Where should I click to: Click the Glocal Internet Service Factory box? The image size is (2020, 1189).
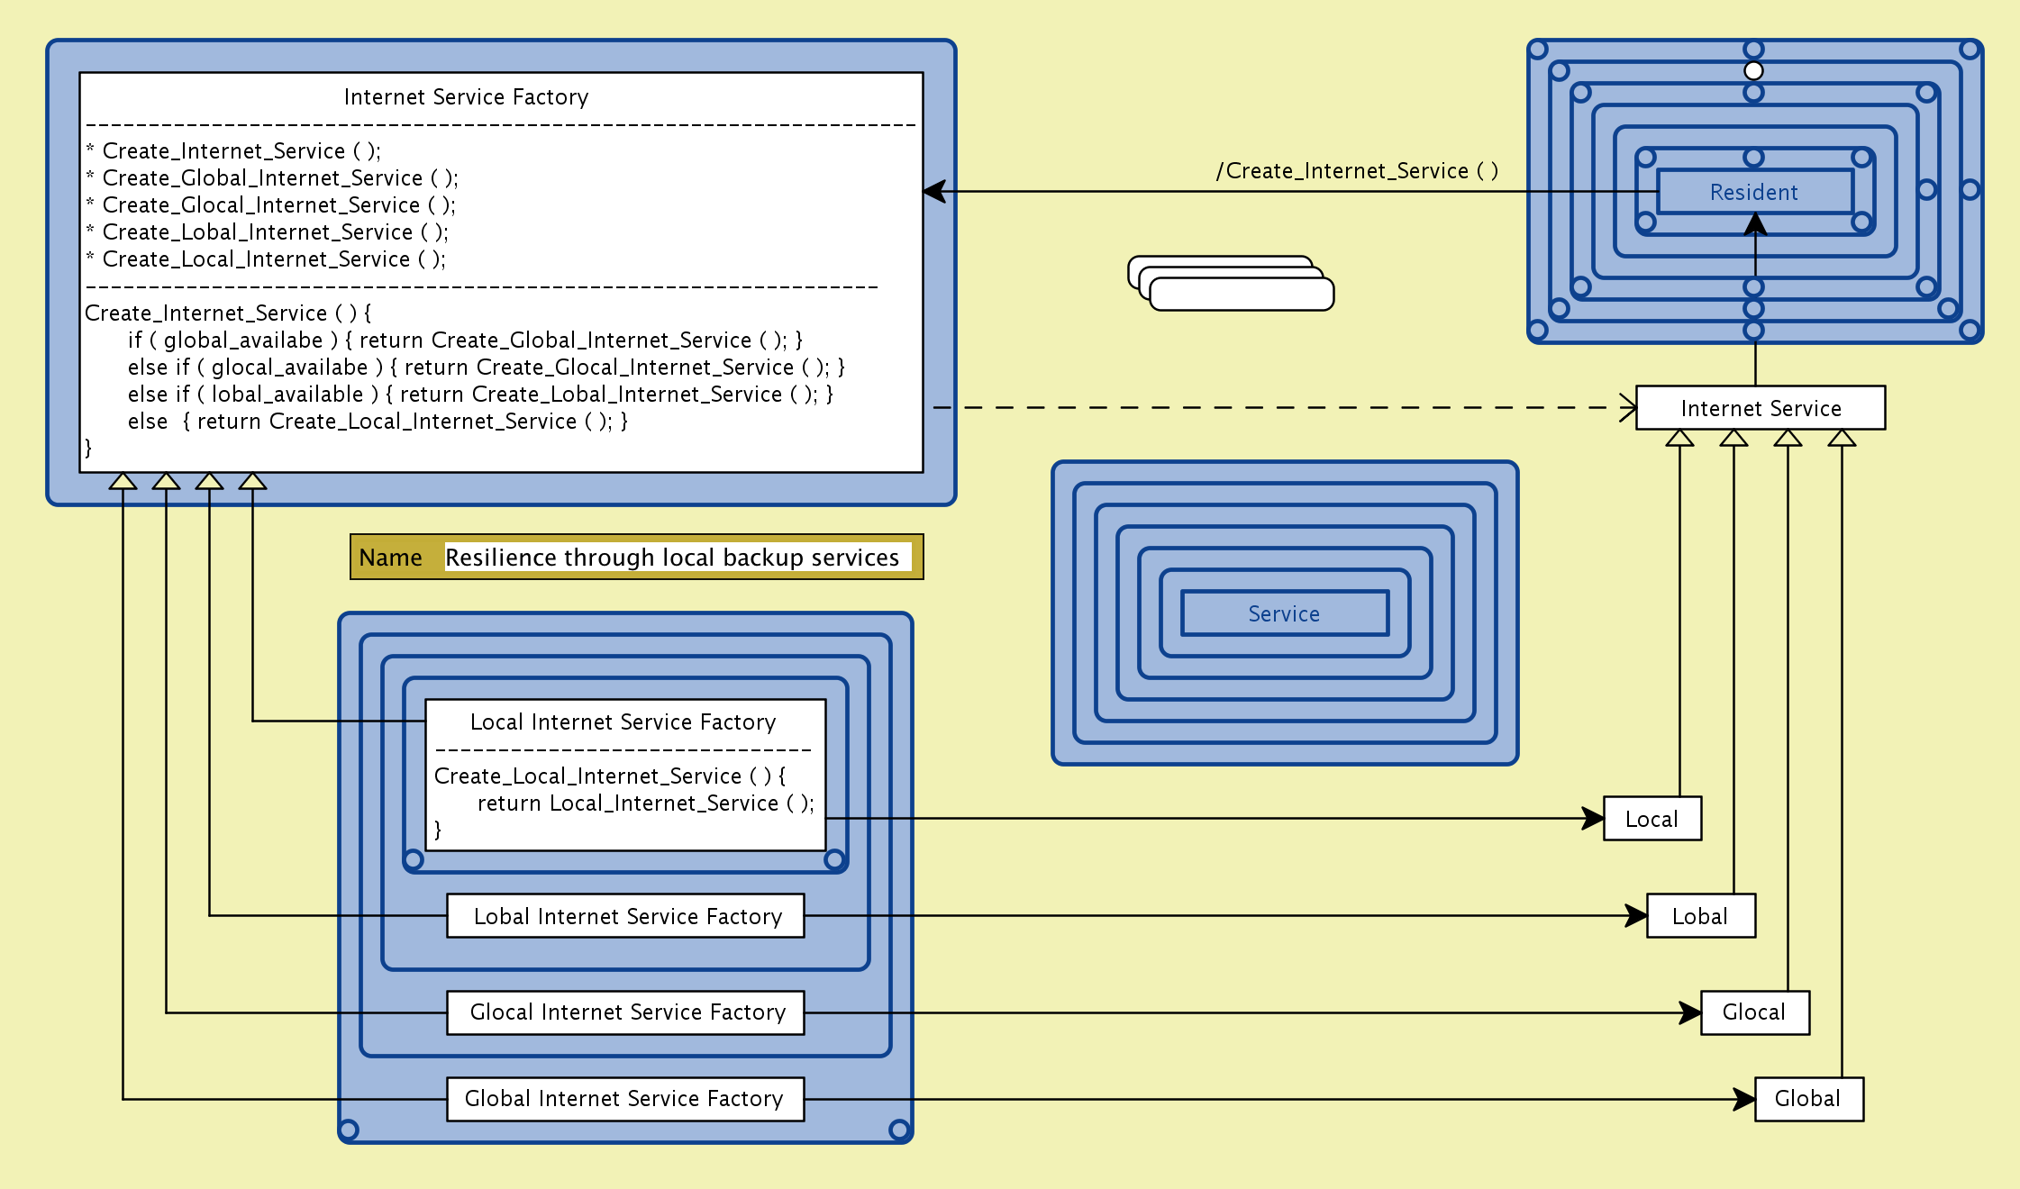coord(625,1012)
